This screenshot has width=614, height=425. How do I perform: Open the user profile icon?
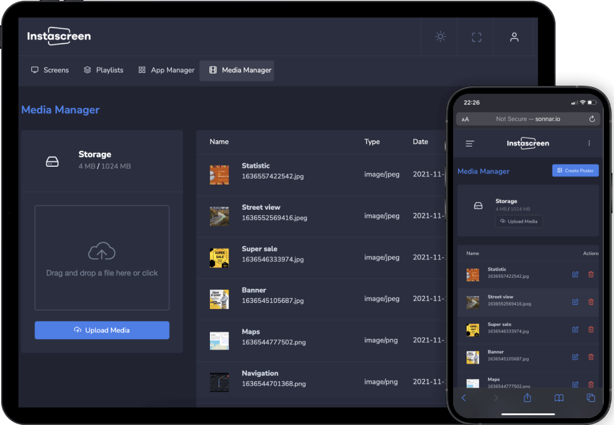tap(515, 37)
